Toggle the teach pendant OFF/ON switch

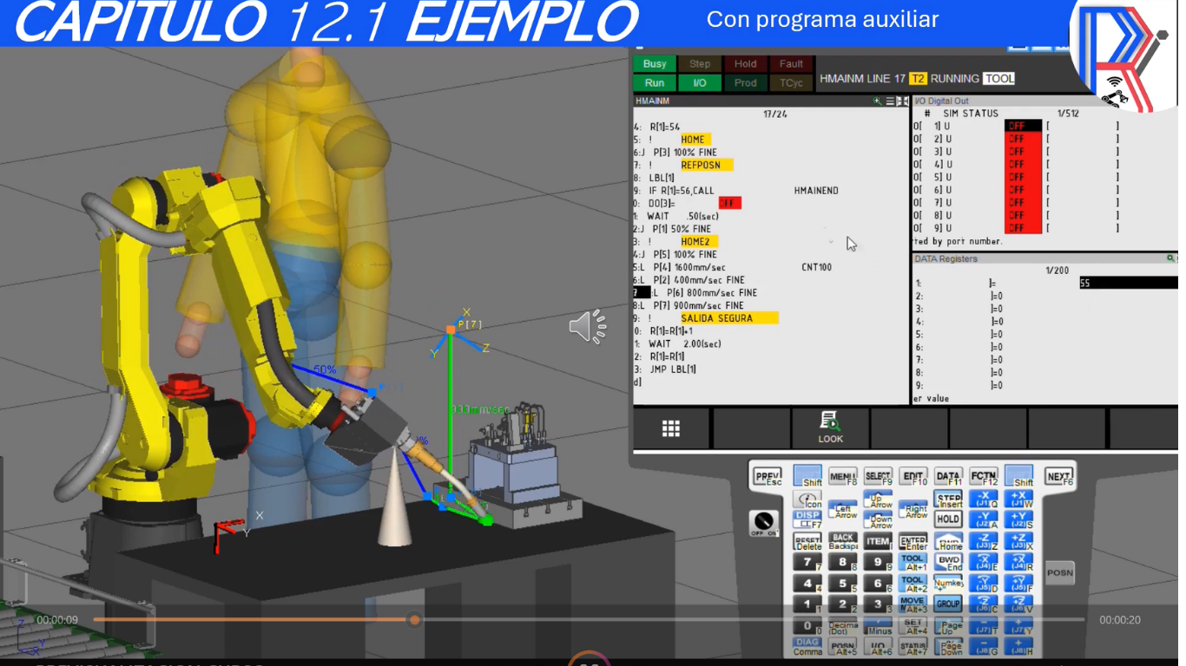click(x=764, y=523)
